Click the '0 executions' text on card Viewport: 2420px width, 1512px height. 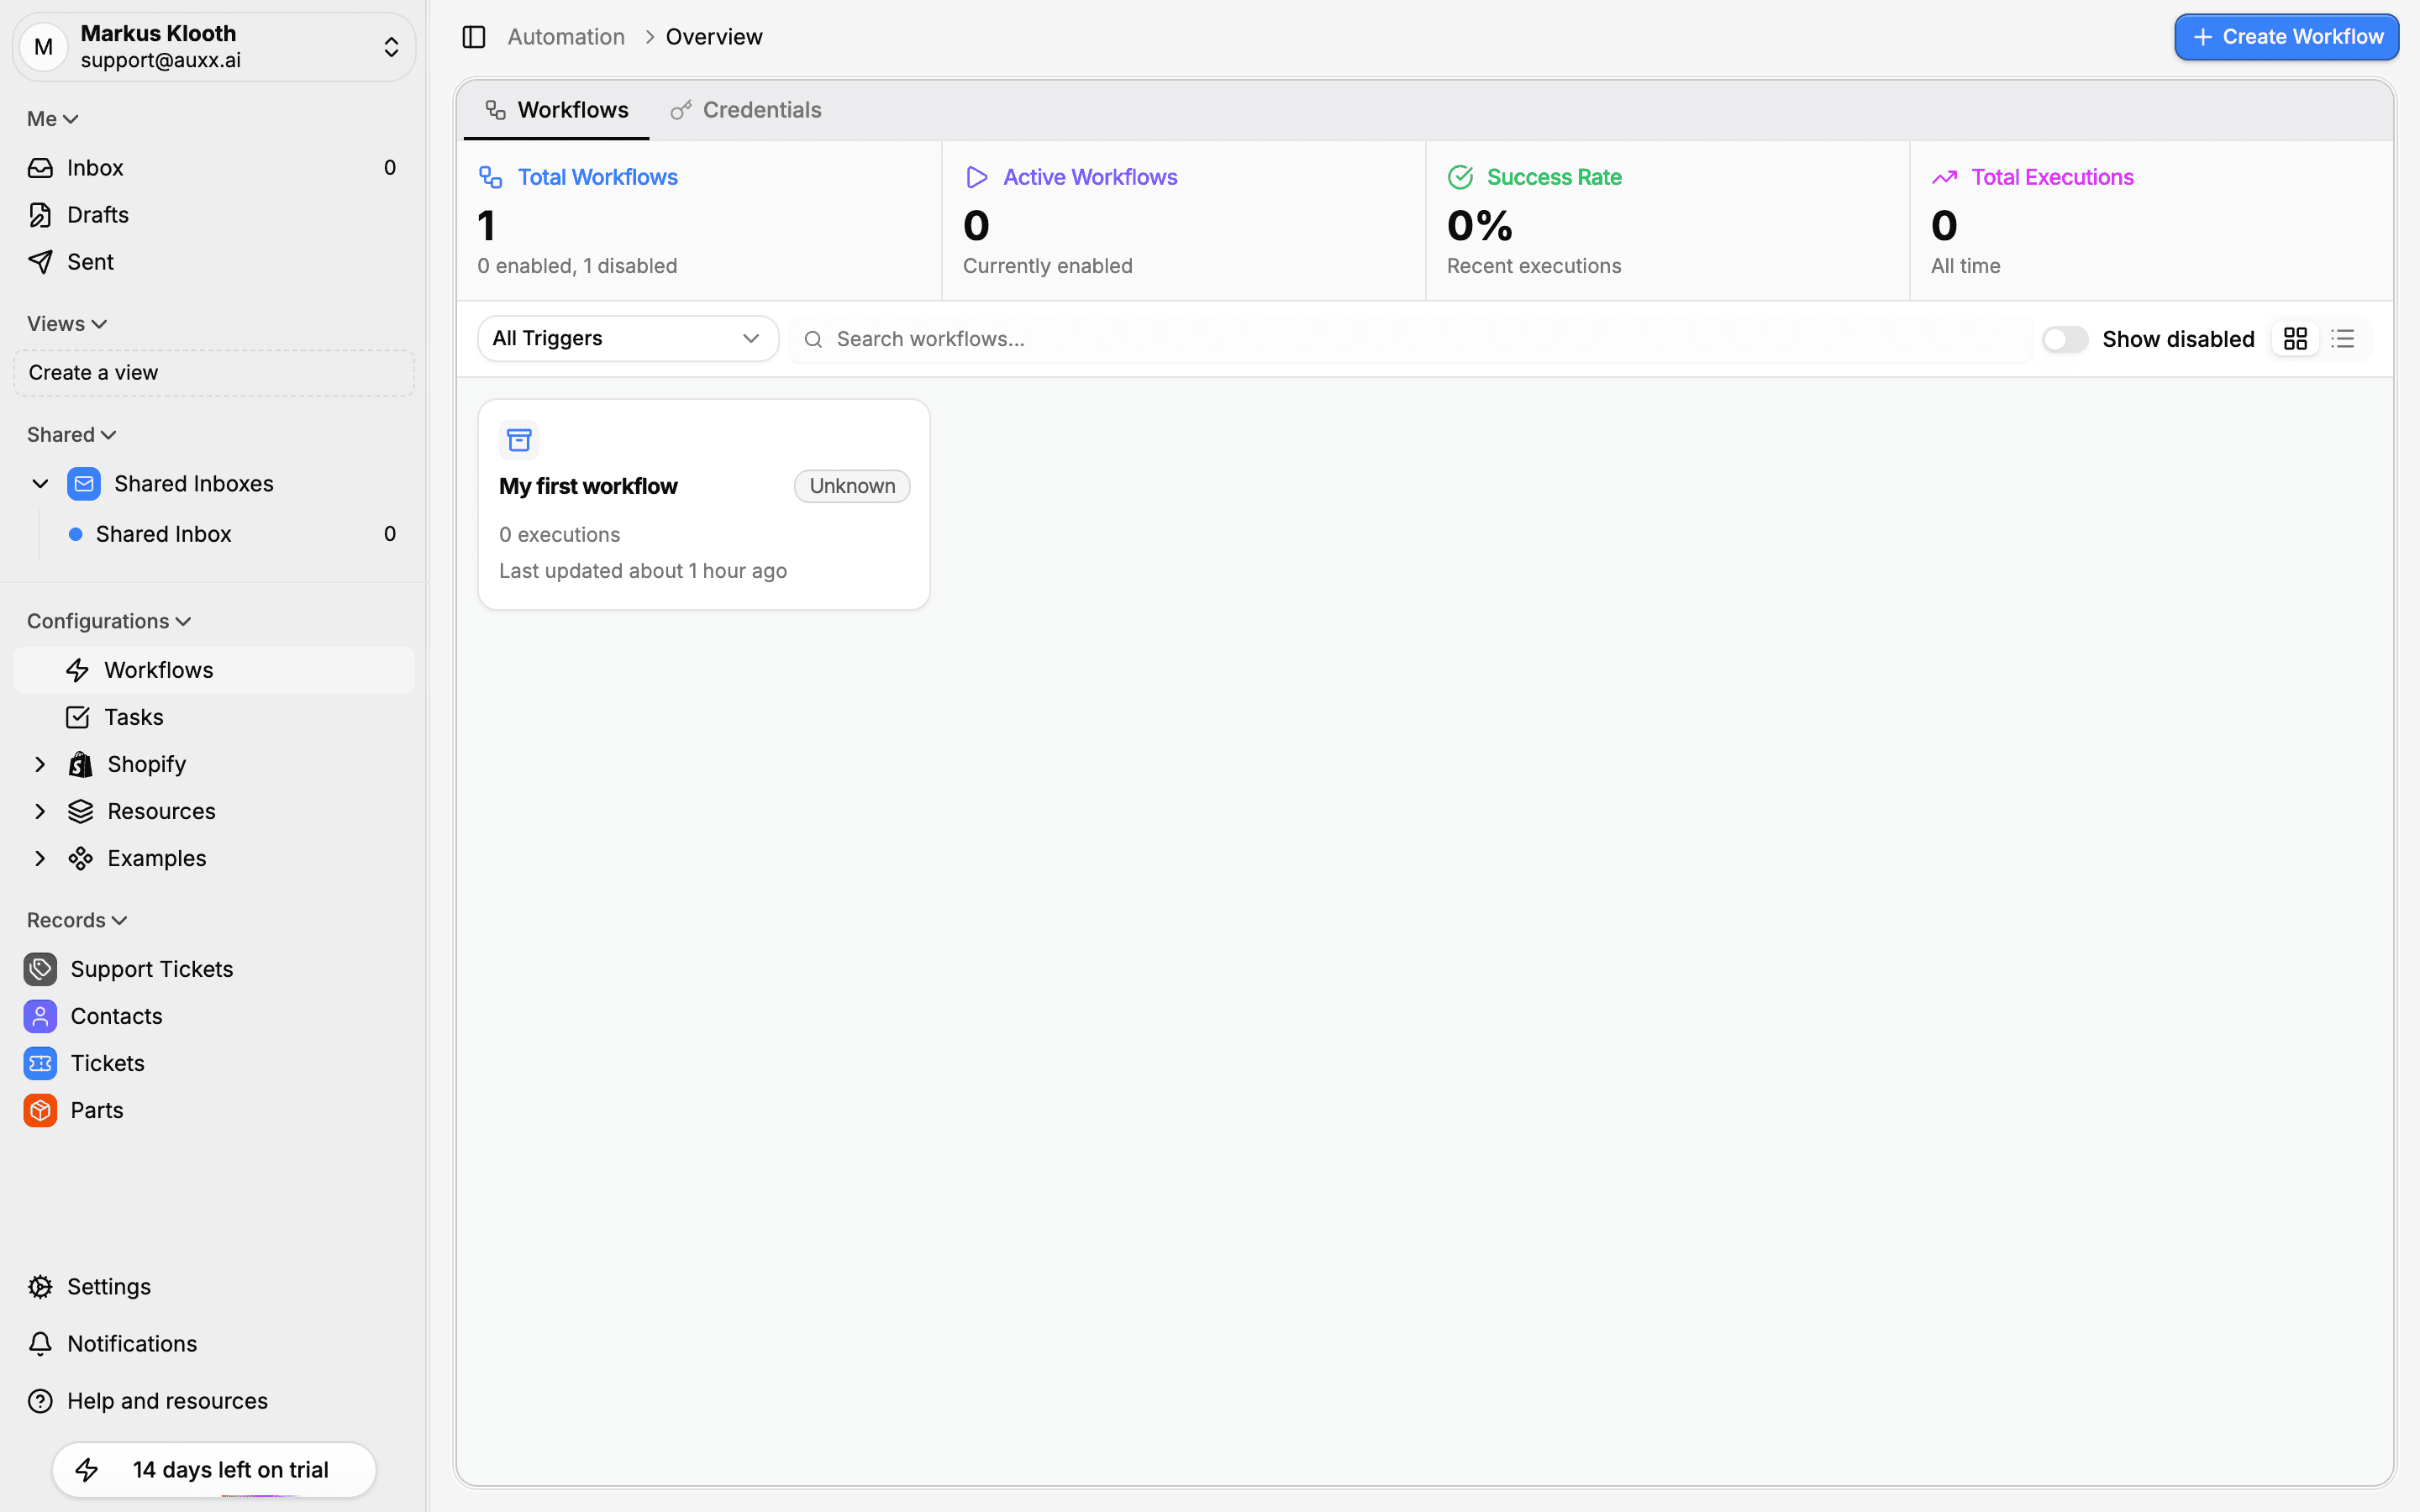coord(560,535)
